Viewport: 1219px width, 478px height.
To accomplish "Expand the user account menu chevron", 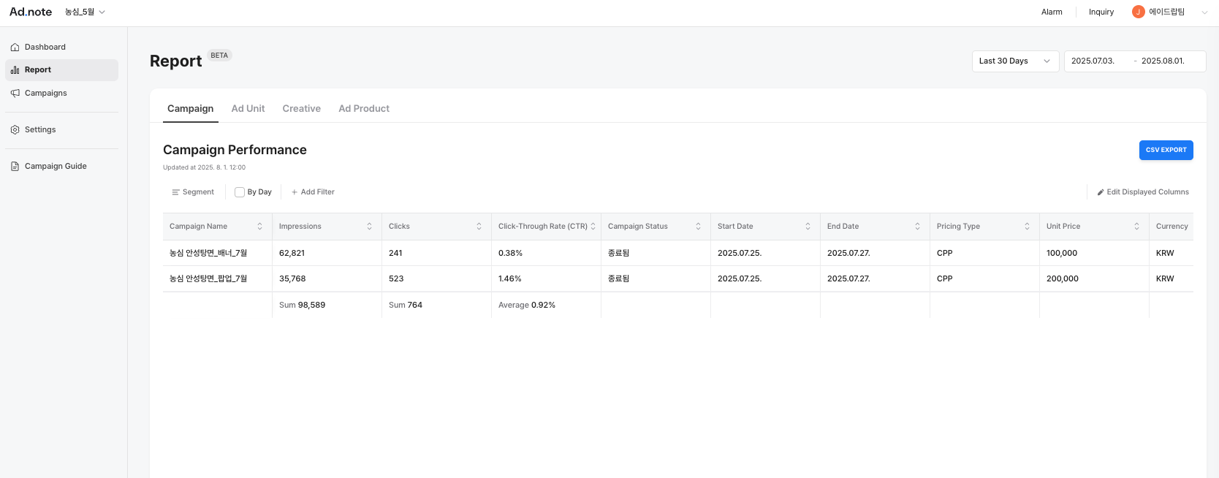I will coord(1204,12).
